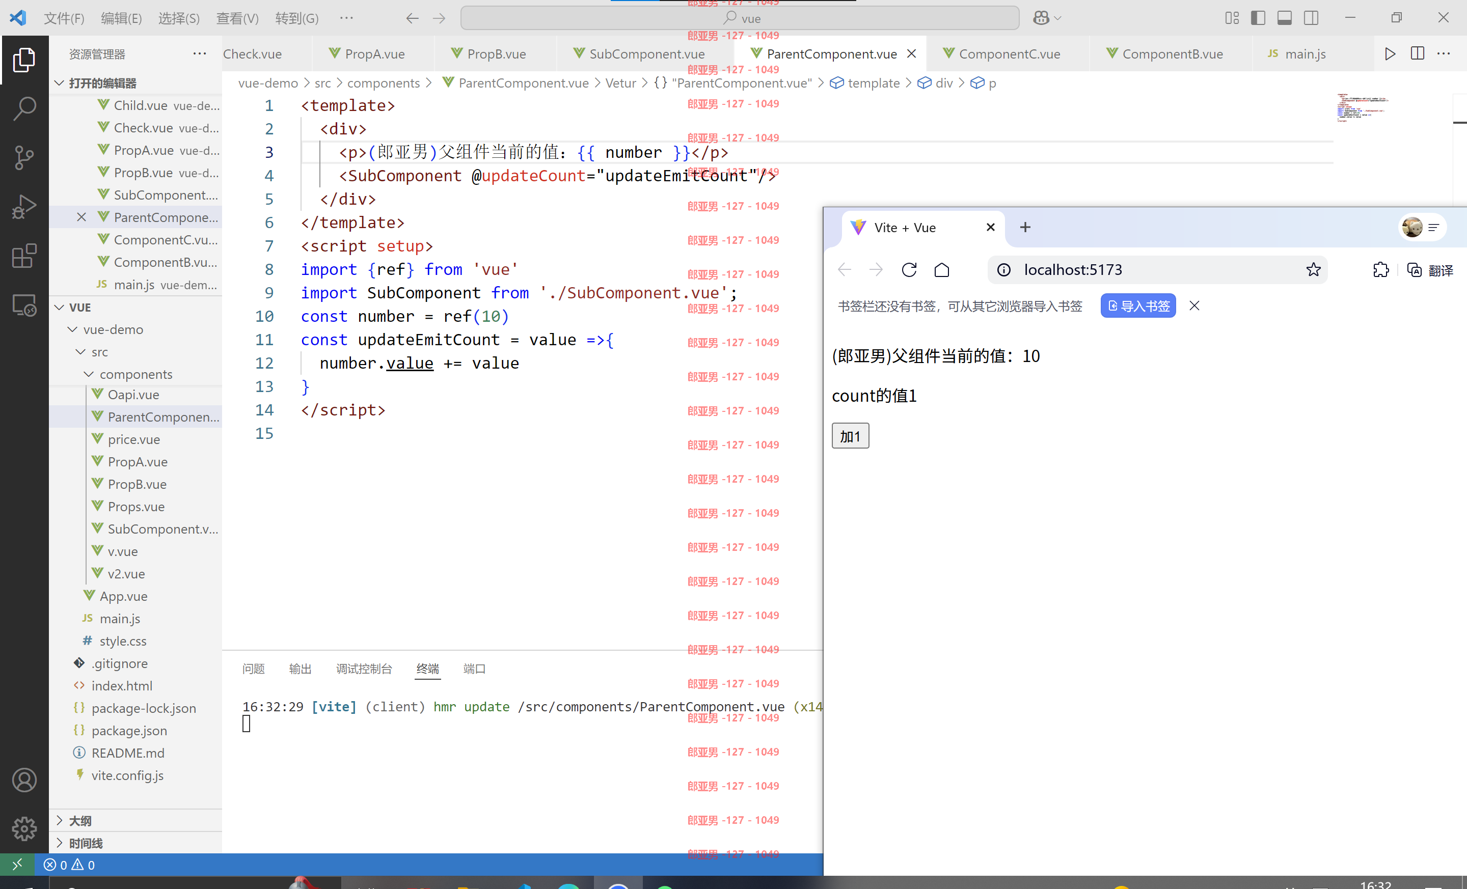Expand the Timeline section

pos(59,843)
